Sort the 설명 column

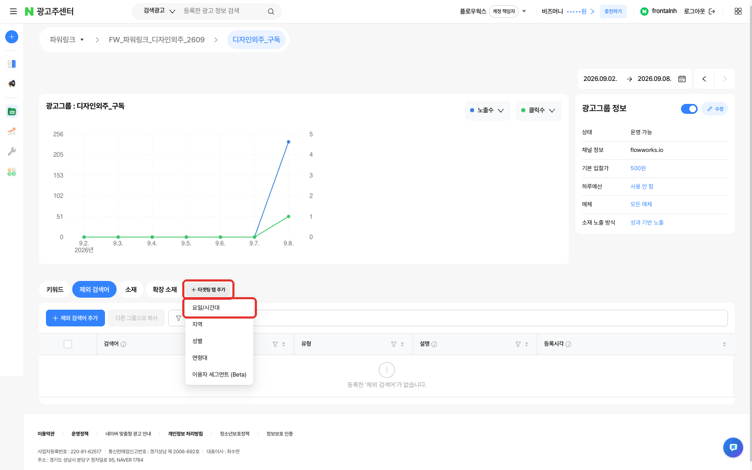pos(526,344)
